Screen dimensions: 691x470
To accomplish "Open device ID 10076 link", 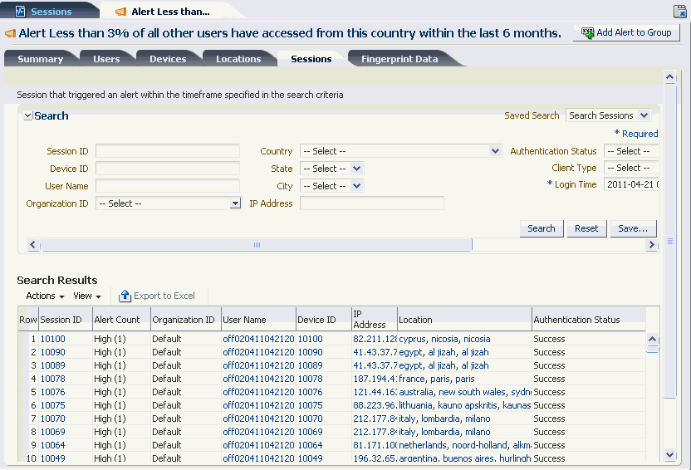I will 311,392.
